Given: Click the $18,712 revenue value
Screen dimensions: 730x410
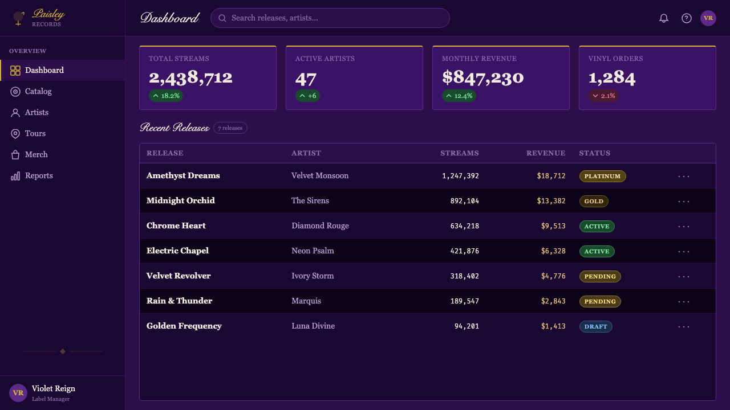Looking at the screenshot, I should coord(551,176).
